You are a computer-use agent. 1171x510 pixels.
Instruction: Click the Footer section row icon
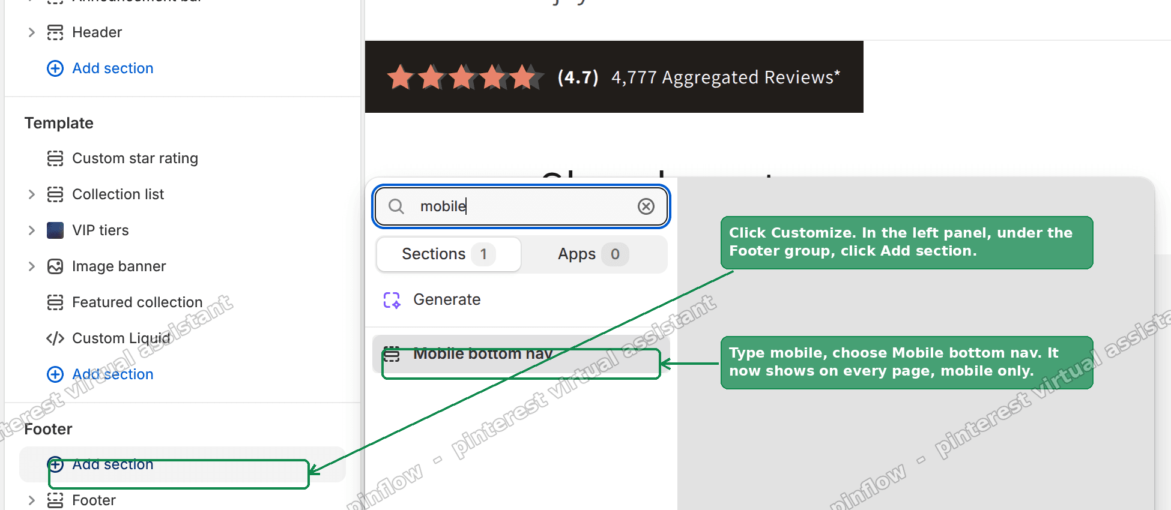(x=55, y=500)
